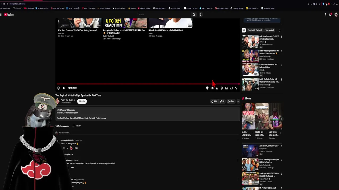
Task: Open the ARC Raiders sidebar video
Action: [x=250, y=151]
